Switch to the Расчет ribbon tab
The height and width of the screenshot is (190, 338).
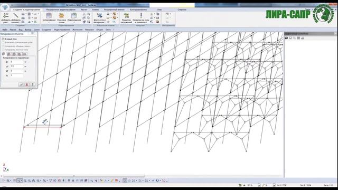click(x=84, y=9)
